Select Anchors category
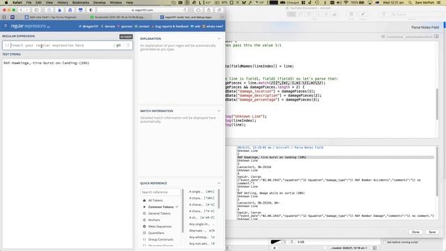Screen dimensions: 446x251 coord(151,220)
